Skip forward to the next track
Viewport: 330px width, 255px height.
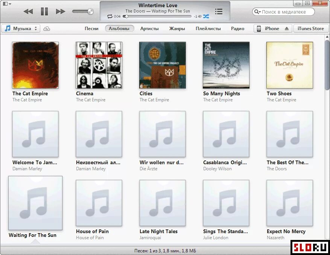61,11
